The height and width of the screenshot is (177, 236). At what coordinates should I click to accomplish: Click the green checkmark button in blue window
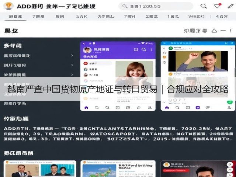[230, 102]
